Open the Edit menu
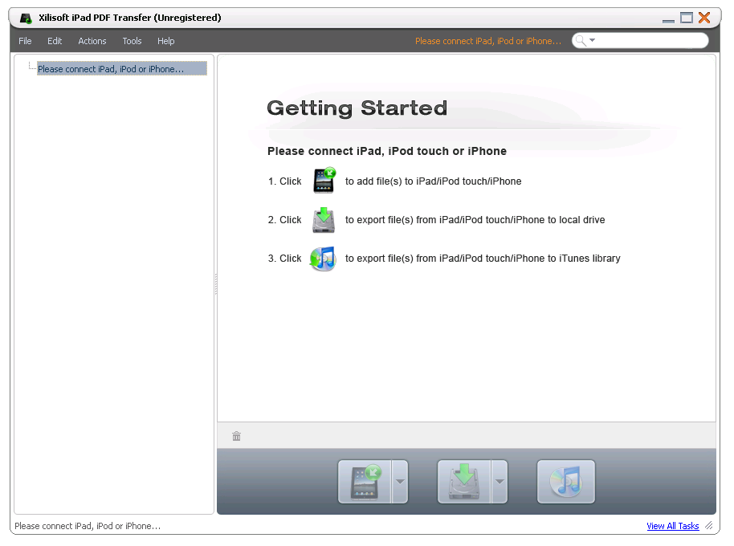The width and height of the screenshot is (734, 546). point(55,41)
